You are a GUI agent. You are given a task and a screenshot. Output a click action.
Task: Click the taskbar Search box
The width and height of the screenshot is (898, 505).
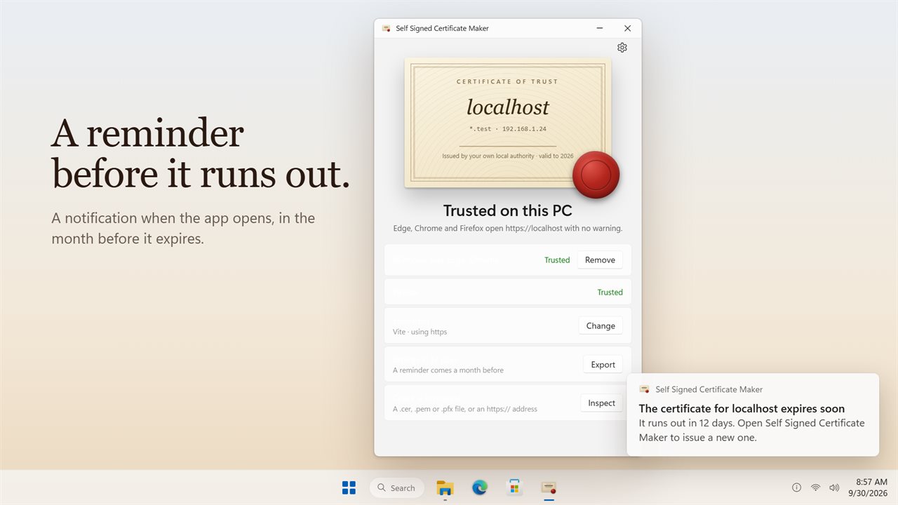click(396, 487)
